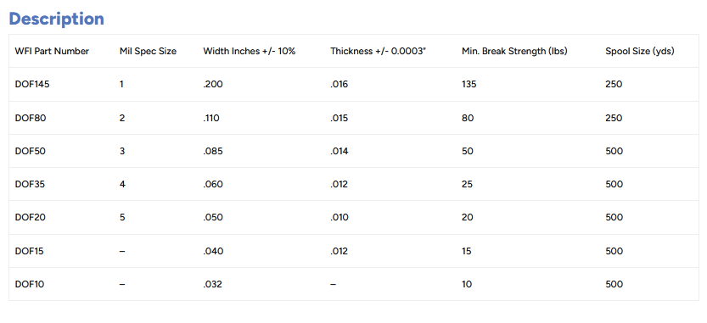Image resolution: width=707 pixels, height=323 pixels.
Task: Select the DOF10 part number cell
Action: coord(30,284)
